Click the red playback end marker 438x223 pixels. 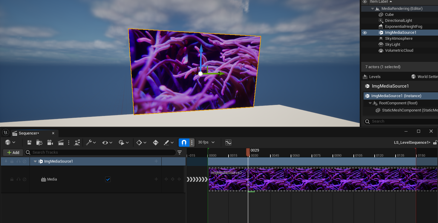coord(416,149)
